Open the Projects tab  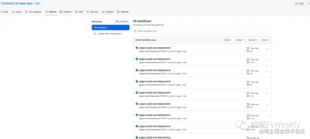tap(66, 12)
